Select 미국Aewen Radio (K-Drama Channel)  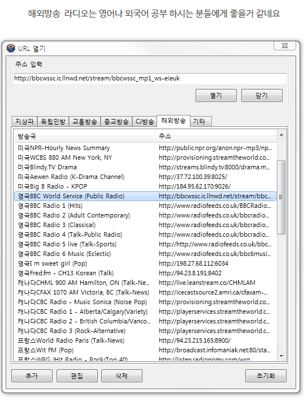click(x=145, y=177)
